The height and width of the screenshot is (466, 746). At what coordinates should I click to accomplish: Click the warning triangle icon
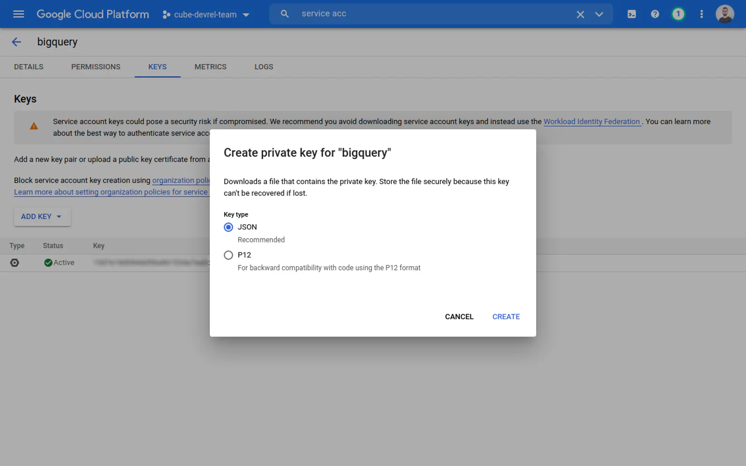pyautogui.click(x=34, y=126)
